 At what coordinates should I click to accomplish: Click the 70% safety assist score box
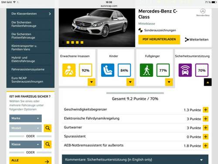click(202, 70)
